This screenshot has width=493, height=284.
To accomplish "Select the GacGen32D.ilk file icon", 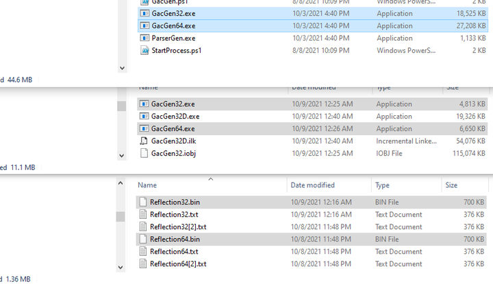I will coord(144,141).
